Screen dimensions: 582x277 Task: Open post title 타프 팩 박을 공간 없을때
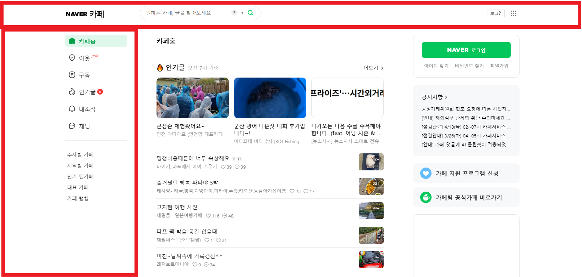pyautogui.click(x=187, y=232)
